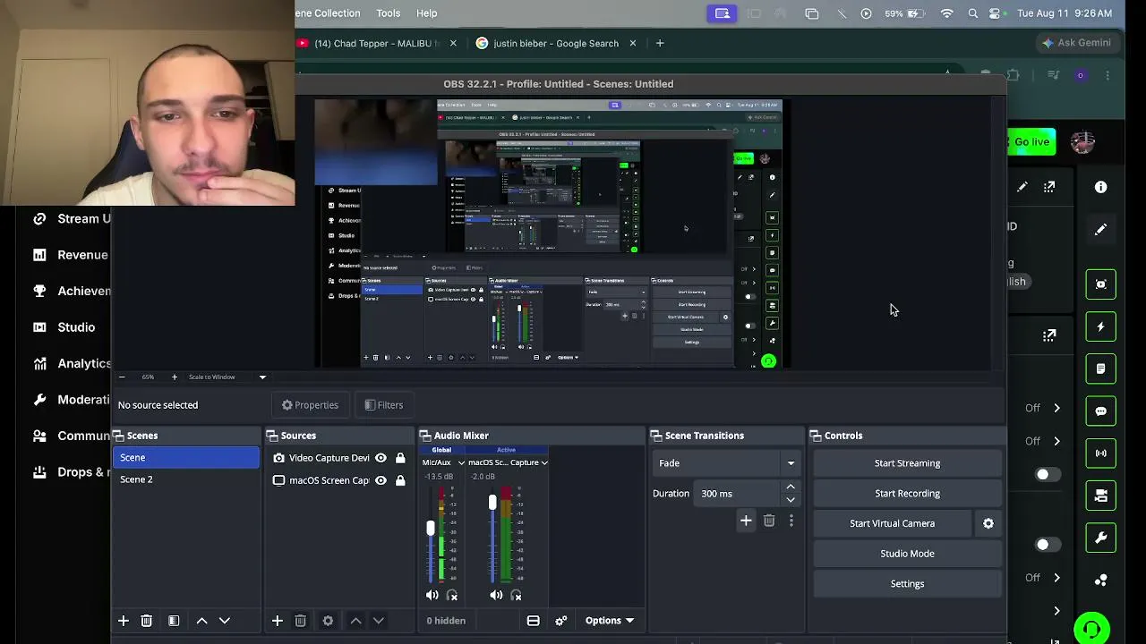Open the chat bubble icon in sidebar
This screenshot has width=1146, height=644.
click(1101, 411)
